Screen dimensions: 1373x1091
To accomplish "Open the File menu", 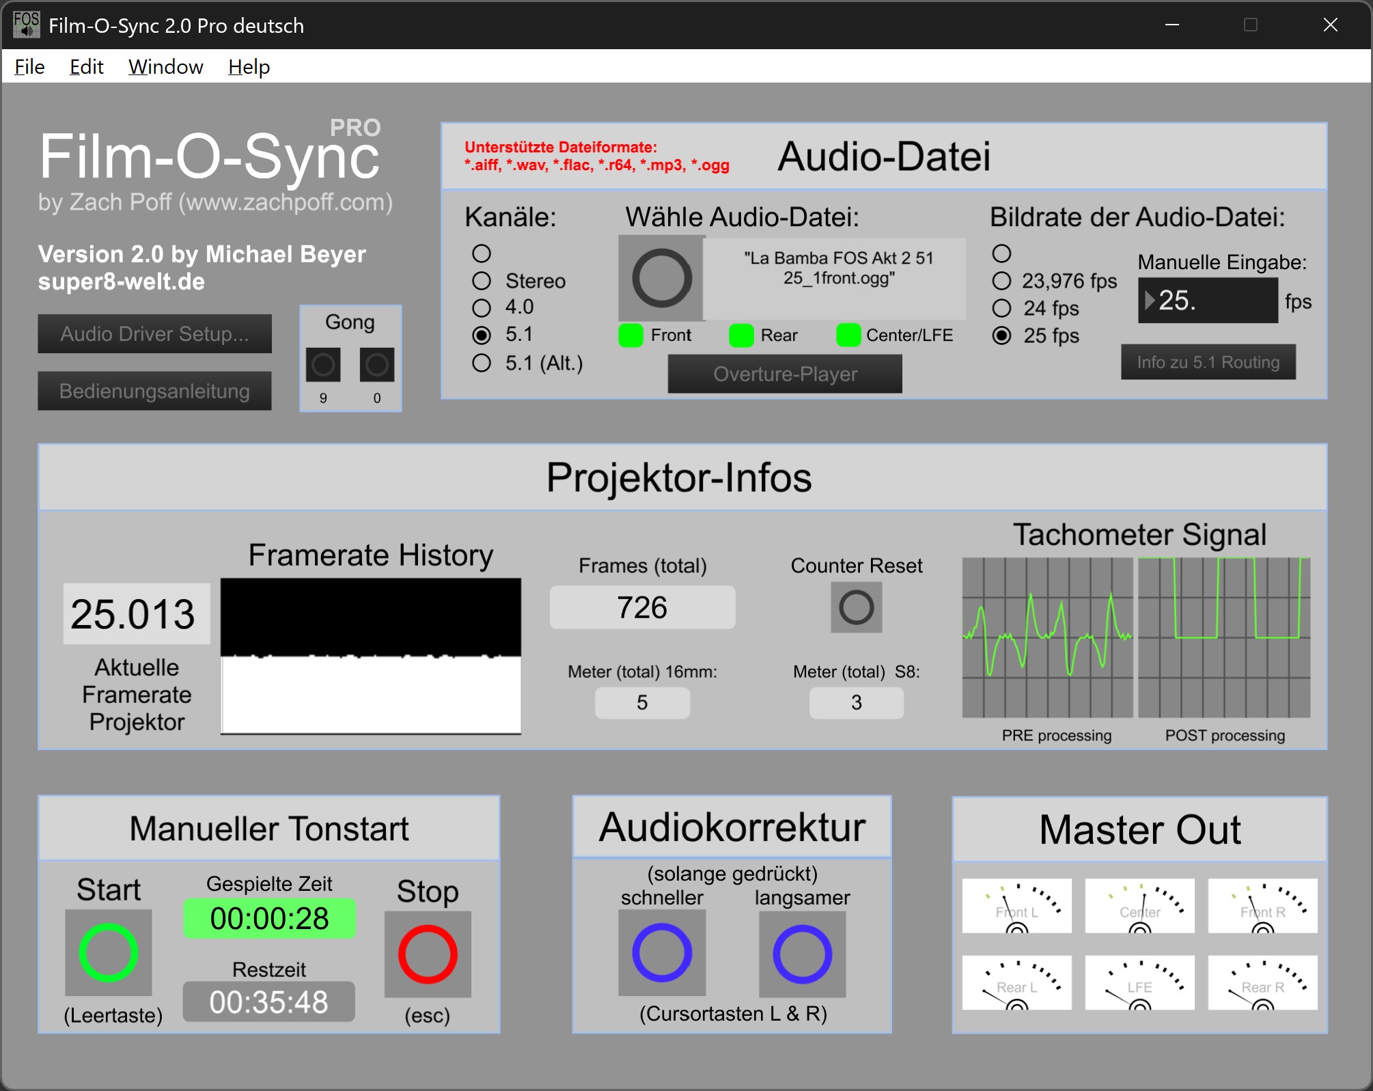I will click(x=29, y=67).
